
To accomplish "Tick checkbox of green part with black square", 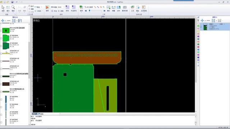I will click(x=1, y=31).
